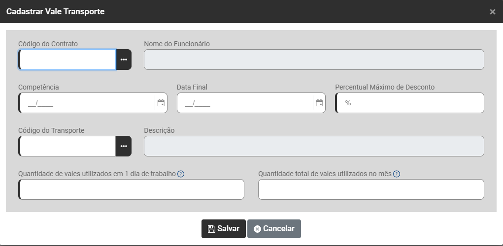
Task: Click the Descrição field
Action: 314,146
